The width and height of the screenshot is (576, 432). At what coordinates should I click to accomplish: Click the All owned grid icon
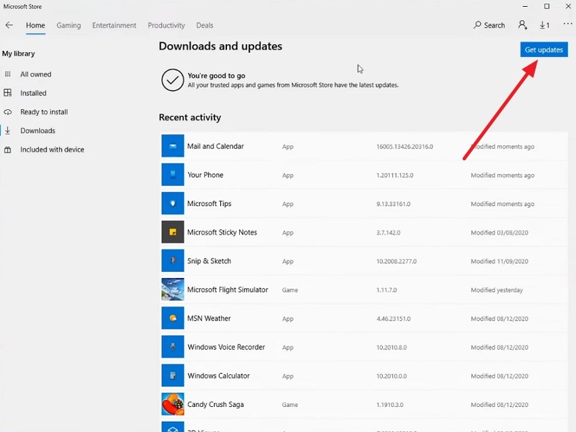[7, 75]
